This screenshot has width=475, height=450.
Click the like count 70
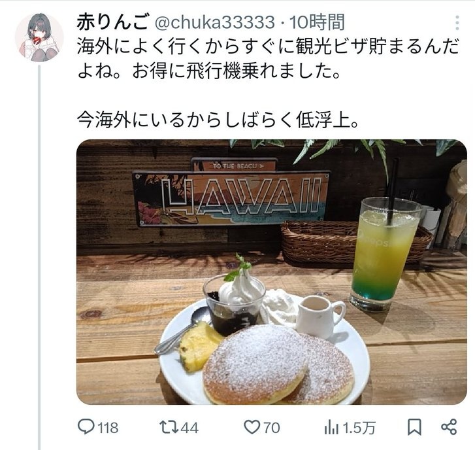pos(271,428)
